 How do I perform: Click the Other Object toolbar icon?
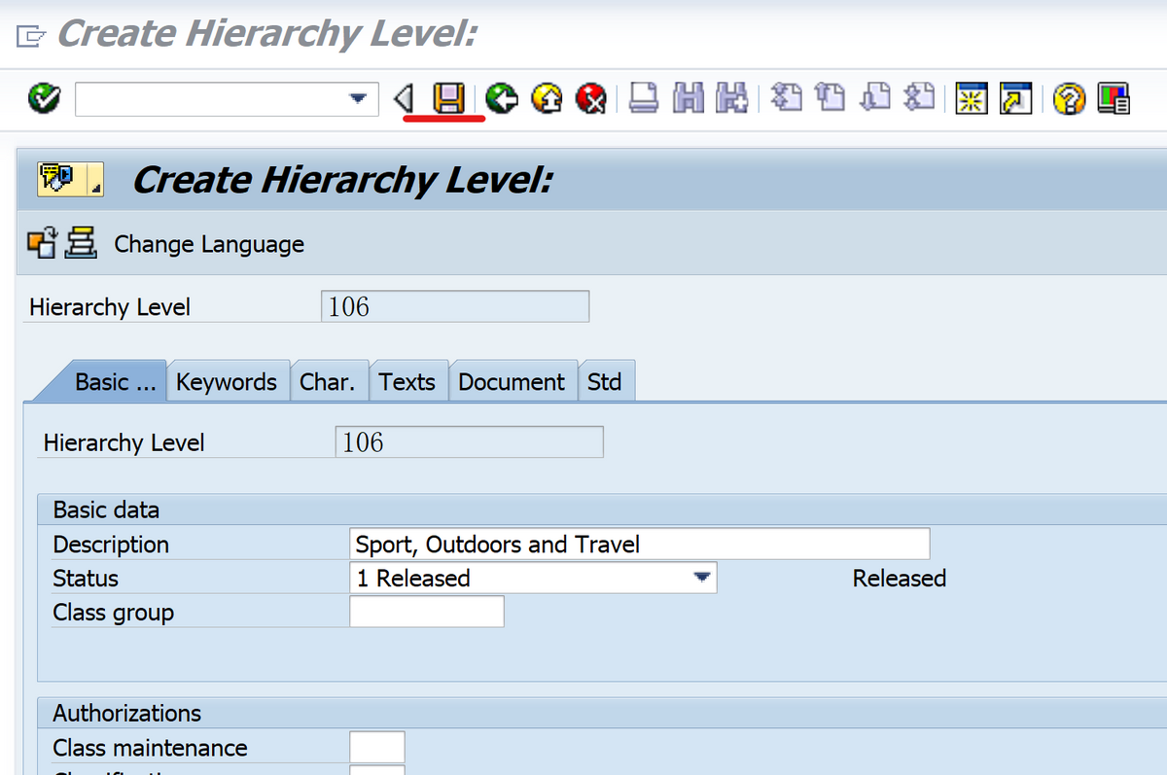tap(42, 244)
